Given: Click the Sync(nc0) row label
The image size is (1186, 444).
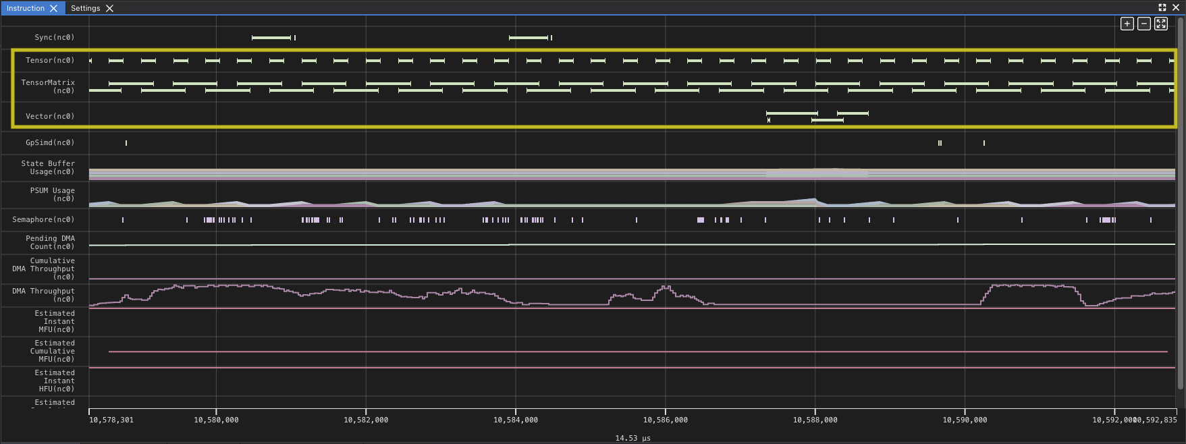Looking at the screenshot, I should coord(54,38).
